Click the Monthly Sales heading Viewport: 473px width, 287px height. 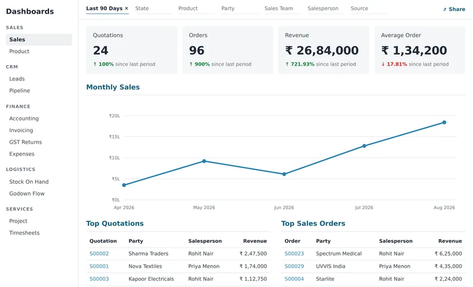pos(113,87)
